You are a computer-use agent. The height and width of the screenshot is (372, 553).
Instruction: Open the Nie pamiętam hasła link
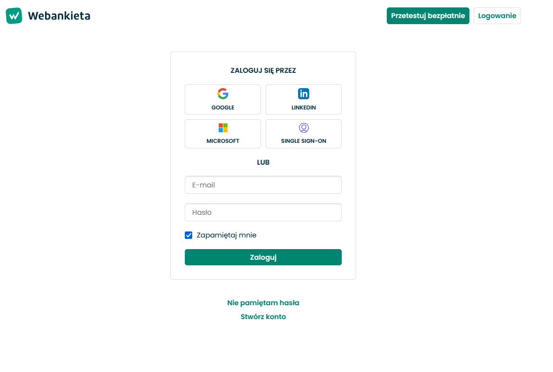click(x=263, y=303)
